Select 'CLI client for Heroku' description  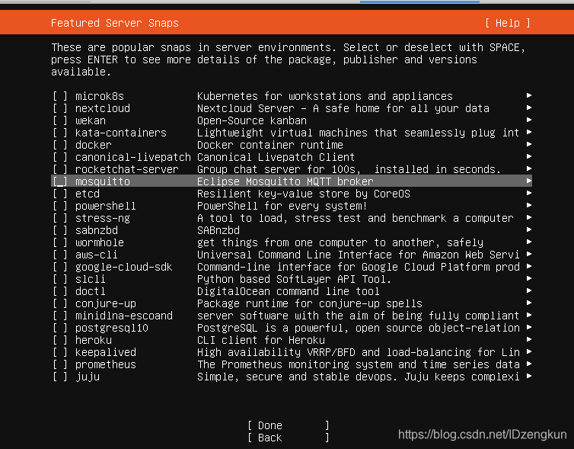coord(260,340)
